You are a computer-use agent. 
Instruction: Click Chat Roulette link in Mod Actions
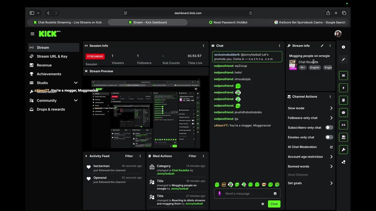tap(180, 170)
